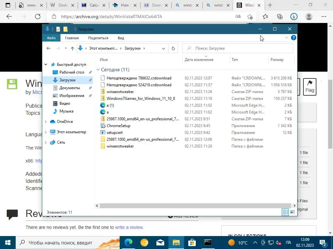Viewport: 333px width, 249px height.
Task: Show hidden system tray icons
Action: pos(256,243)
